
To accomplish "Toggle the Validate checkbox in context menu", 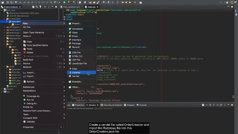I will (25, 122).
